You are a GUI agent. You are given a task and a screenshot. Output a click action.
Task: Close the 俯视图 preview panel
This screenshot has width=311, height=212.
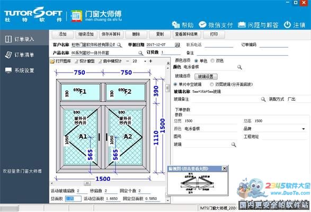[x=224, y=169]
